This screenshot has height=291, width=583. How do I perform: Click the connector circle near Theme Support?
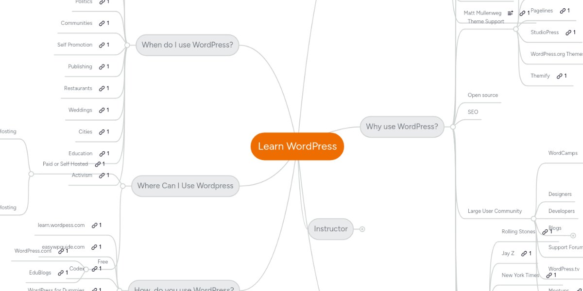516,29
